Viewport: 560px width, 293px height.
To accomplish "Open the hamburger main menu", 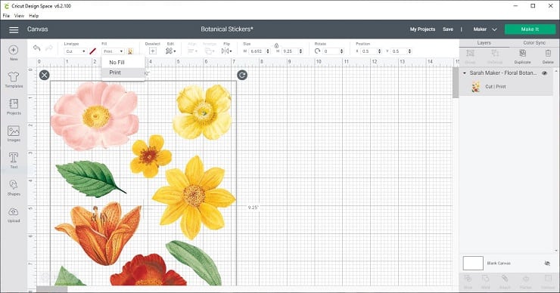I will pos(14,29).
